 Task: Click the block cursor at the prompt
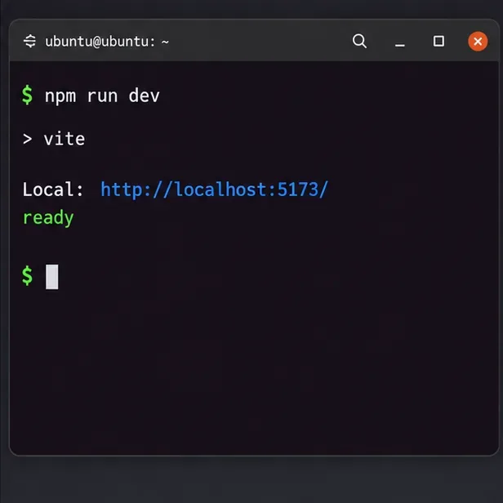(52, 277)
